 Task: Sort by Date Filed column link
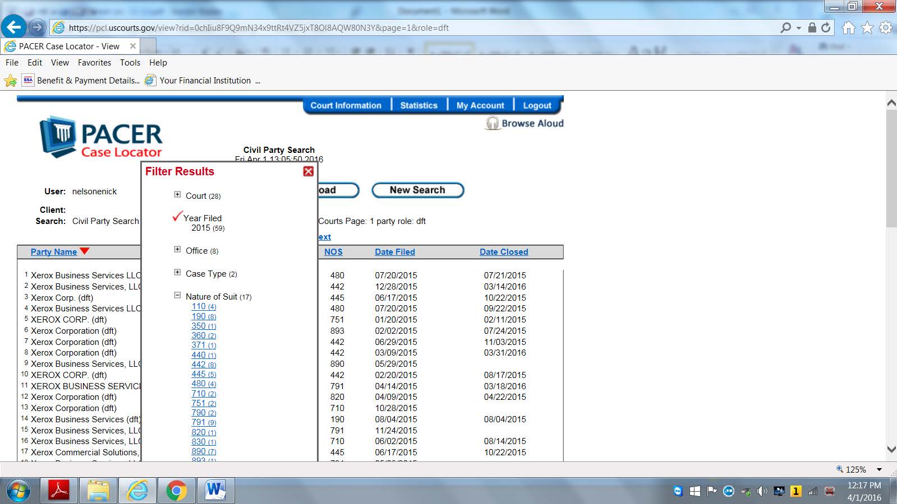pos(395,252)
